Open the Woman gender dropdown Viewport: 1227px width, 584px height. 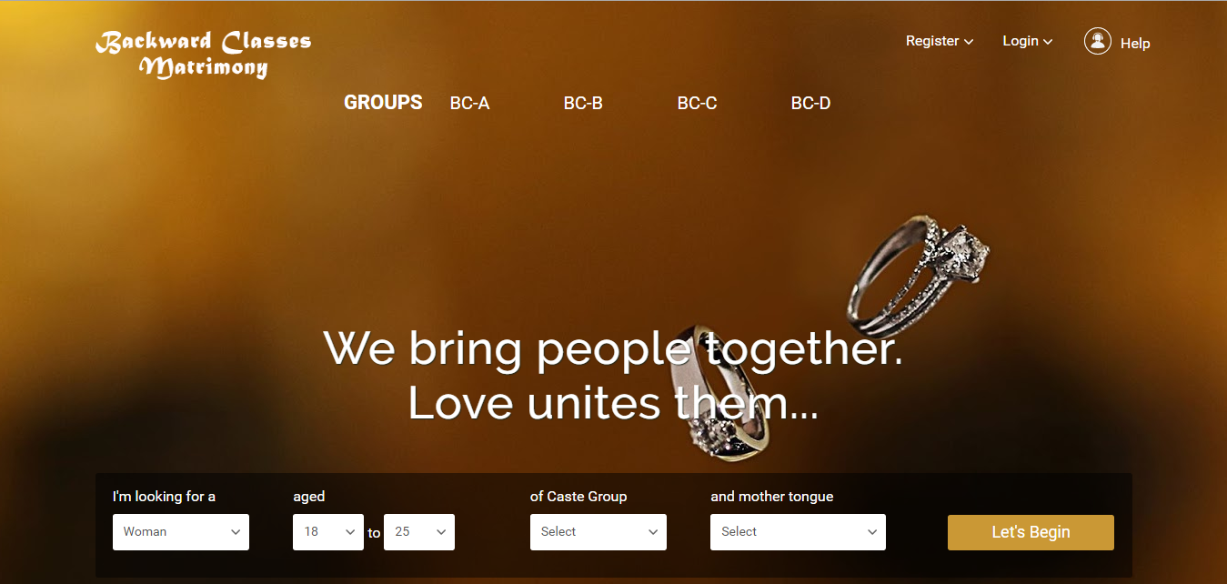pyautogui.click(x=181, y=532)
